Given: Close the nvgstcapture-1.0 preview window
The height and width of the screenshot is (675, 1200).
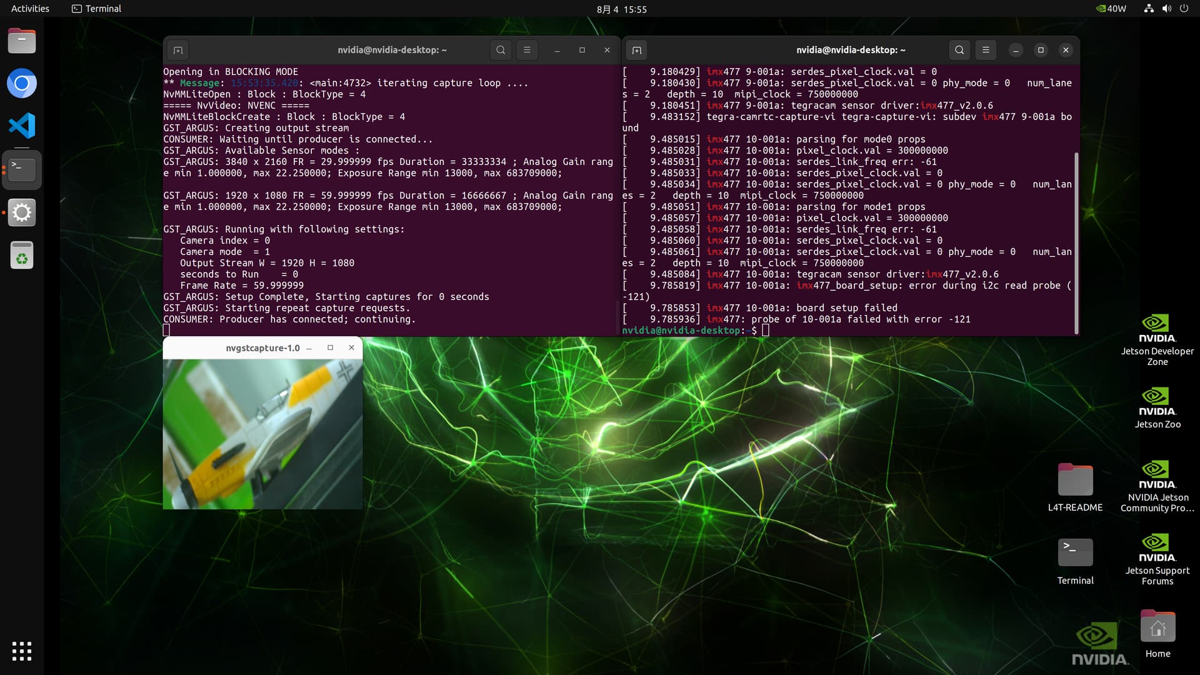Looking at the screenshot, I should pyautogui.click(x=351, y=347).
